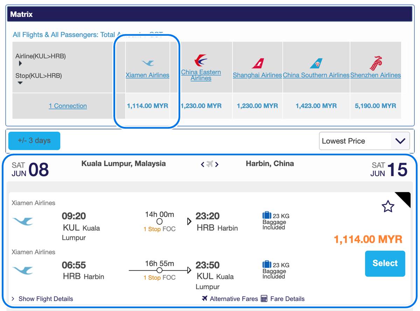Expand the Airline(KUL>HRB) triangle
The width and height of the screenshot is (420, 311).
(20, 63)
